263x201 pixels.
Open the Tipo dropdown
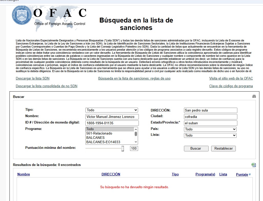(x=112, y=110)
